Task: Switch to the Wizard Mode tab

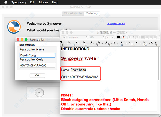Action: 72,13
